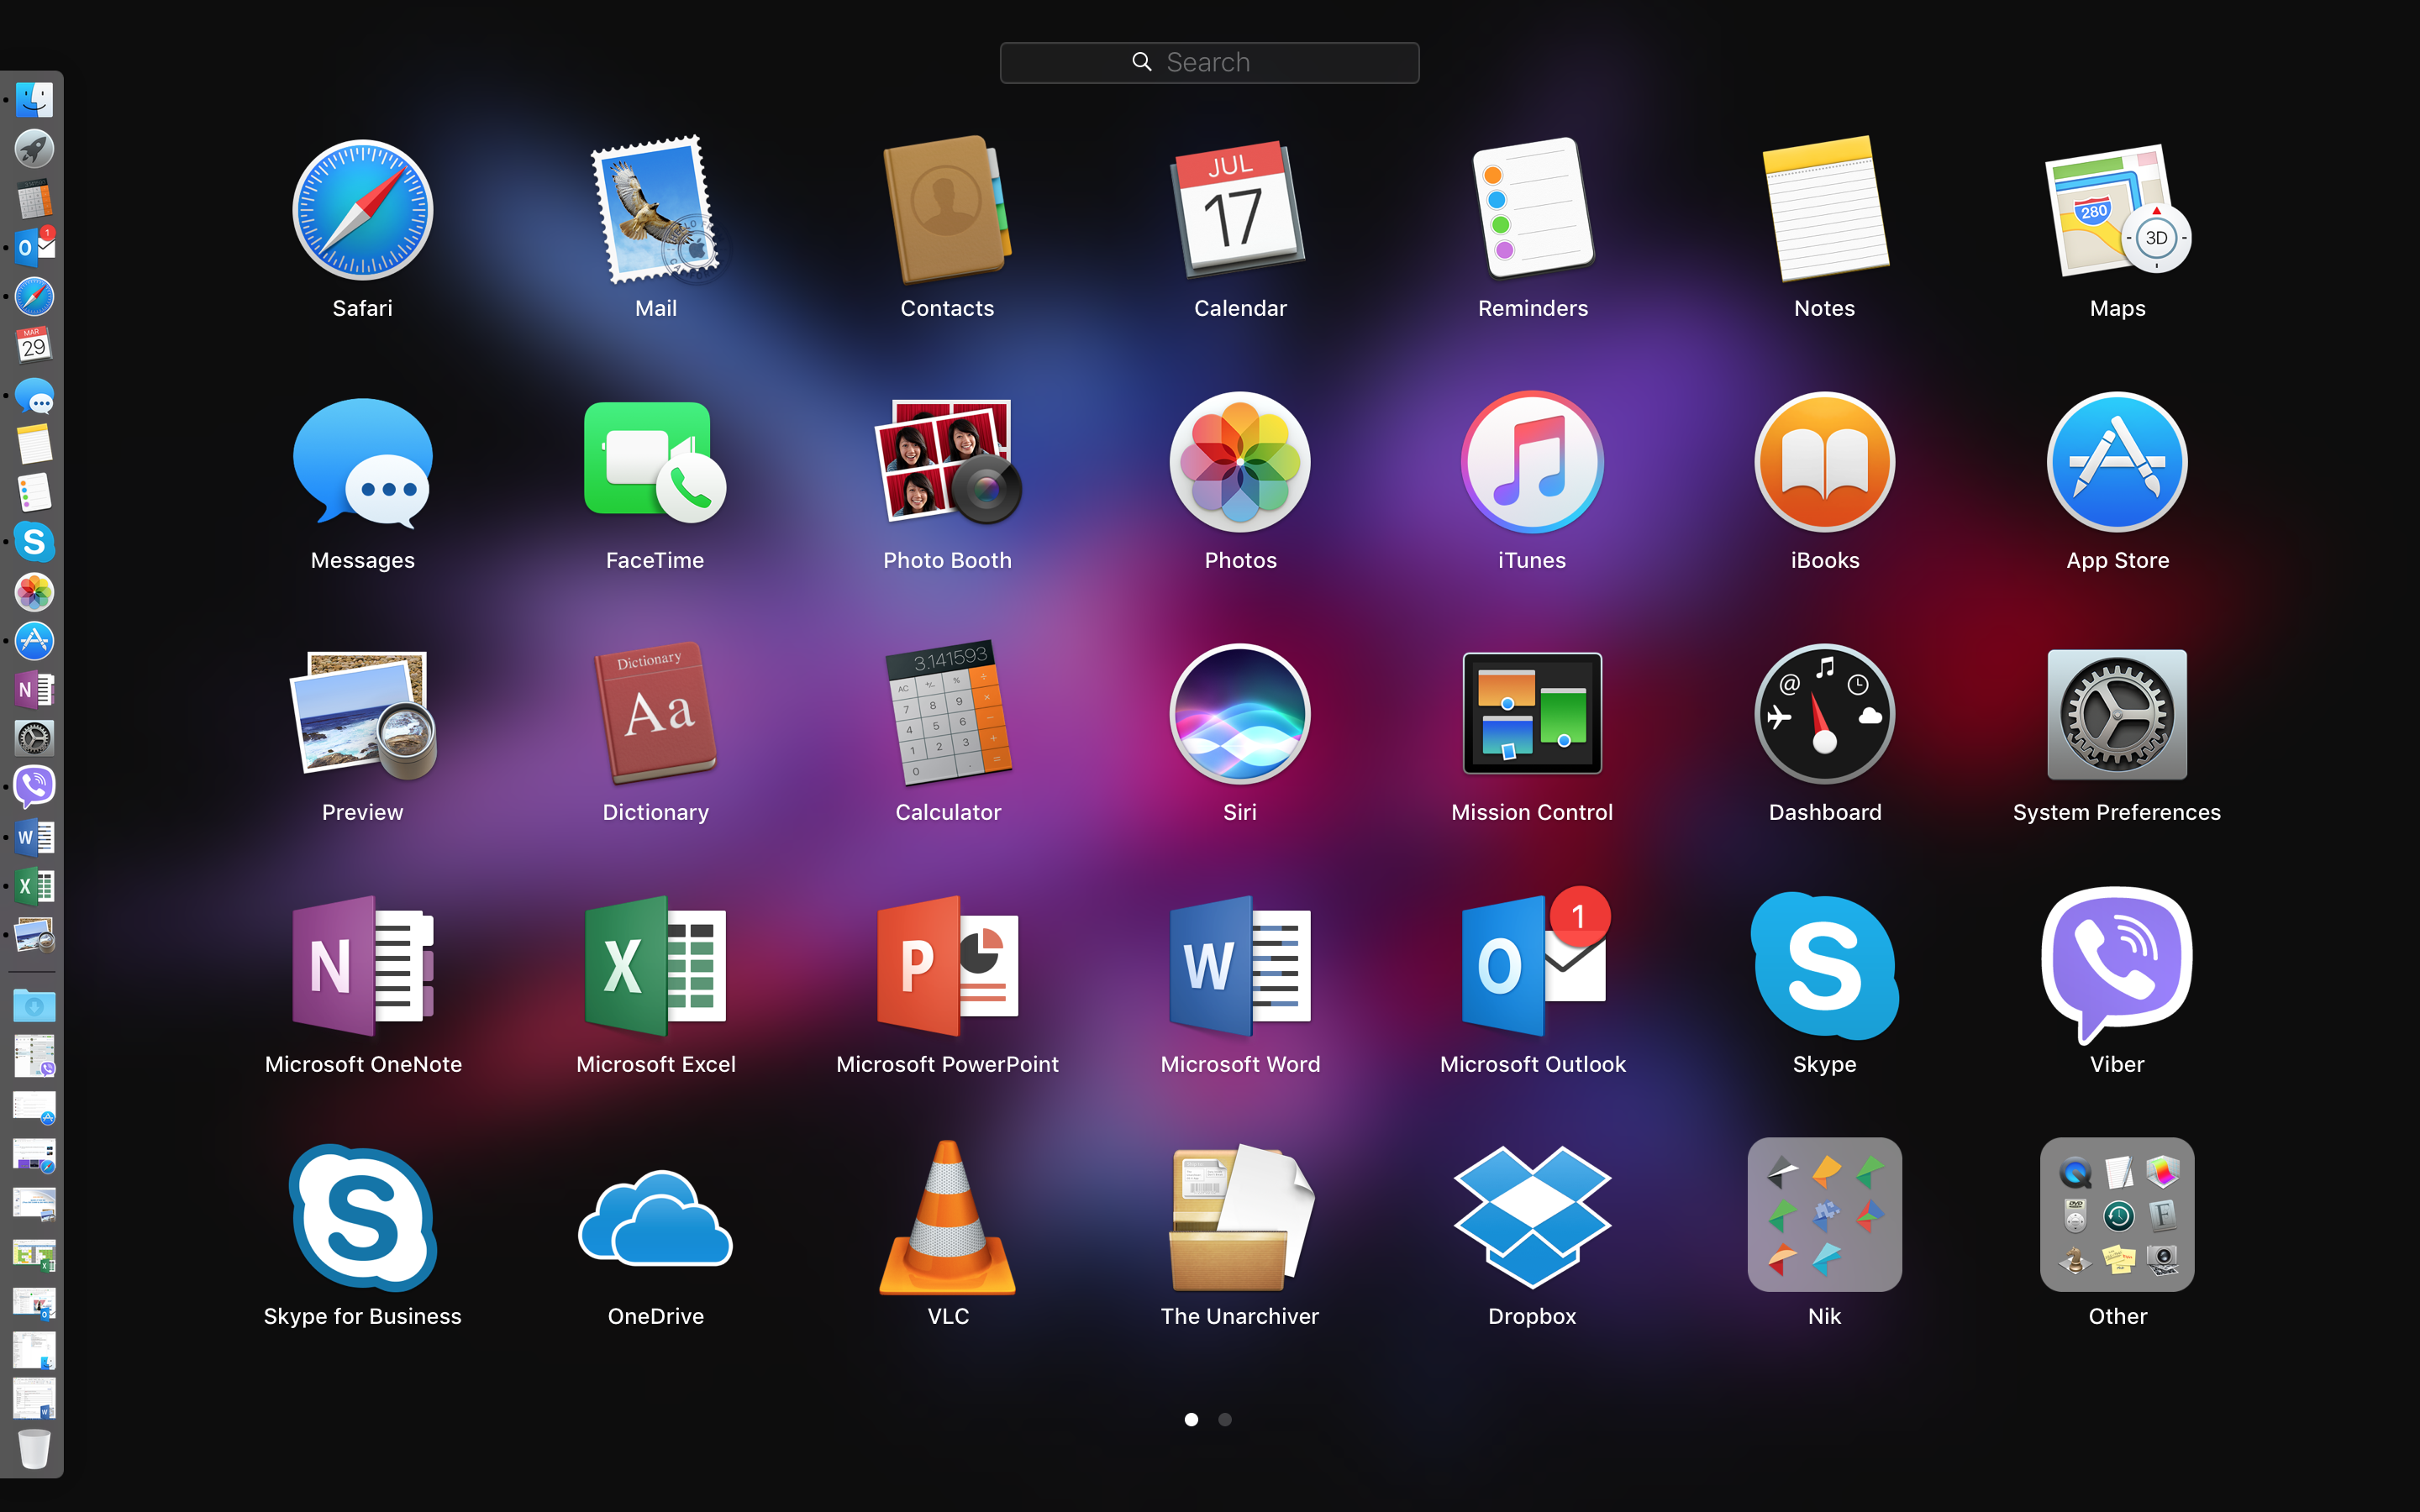The width and height of the screenshot is (2420, 1512).
Task: Open iTunes
Action: 1532,462
